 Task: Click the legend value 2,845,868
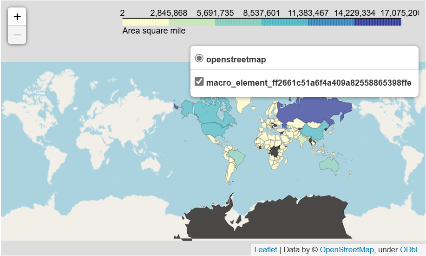point(169,13)
